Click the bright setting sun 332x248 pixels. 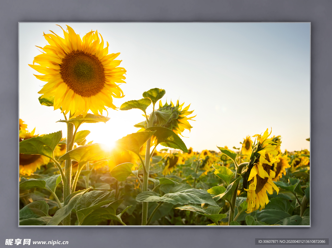(x=108, y=145)
